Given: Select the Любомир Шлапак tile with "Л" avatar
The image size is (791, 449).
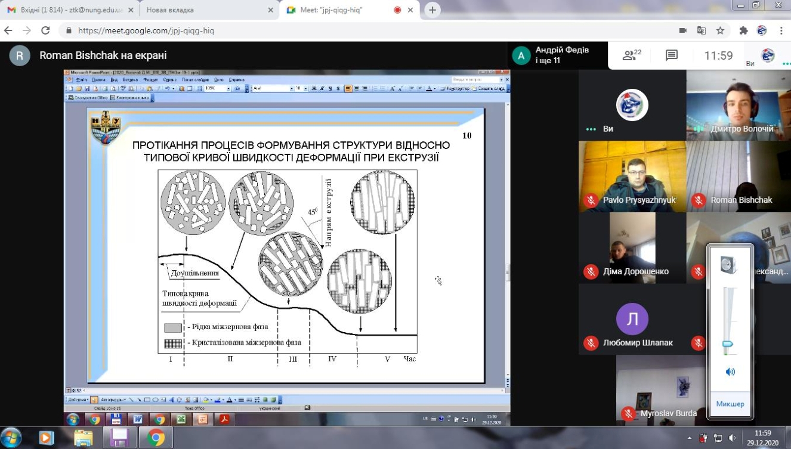Looking at the screenshot, I should click(x=632, y=319).
